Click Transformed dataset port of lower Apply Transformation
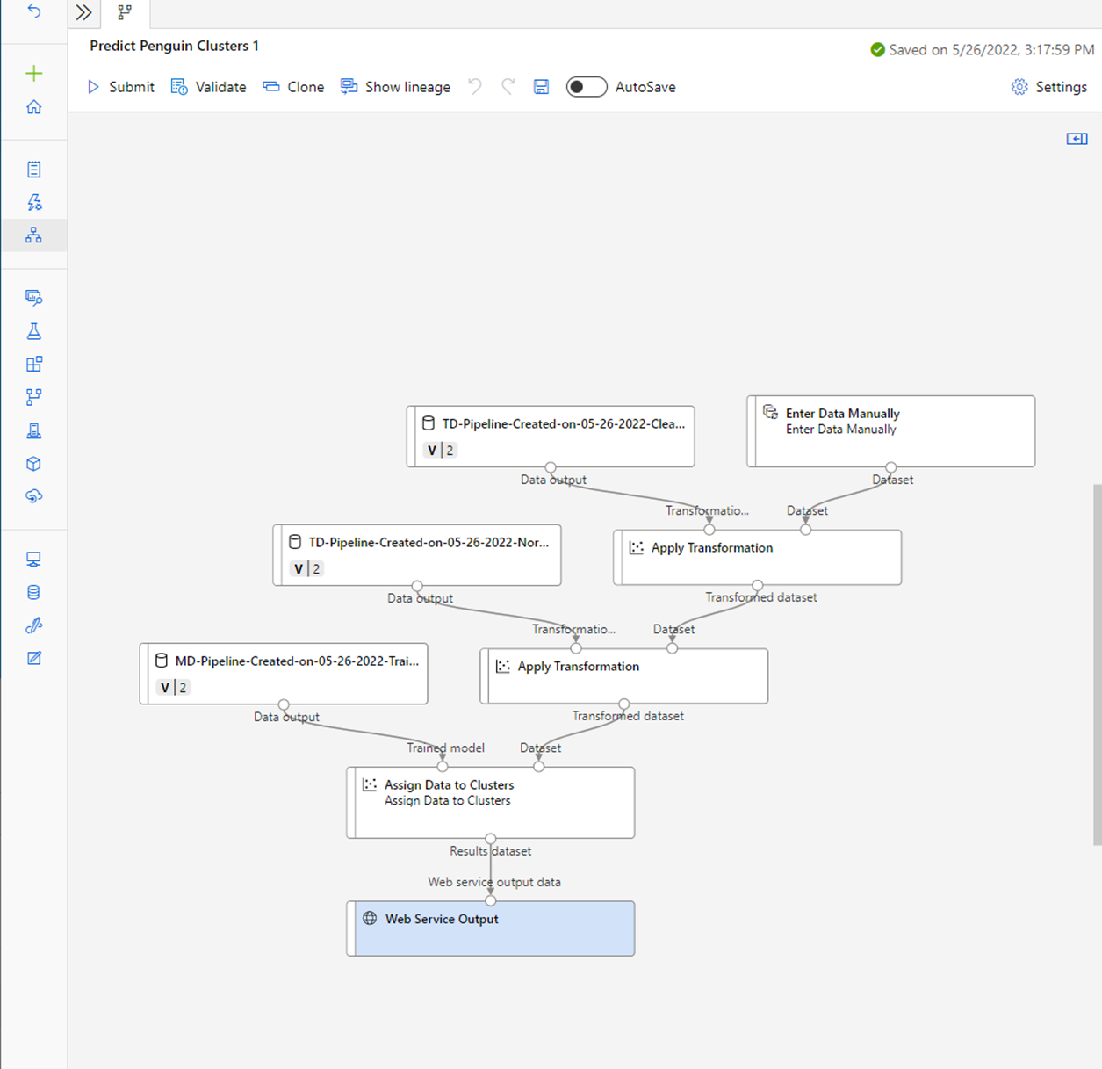Viewport: 1102px width, 1069px height. [624, 704]
